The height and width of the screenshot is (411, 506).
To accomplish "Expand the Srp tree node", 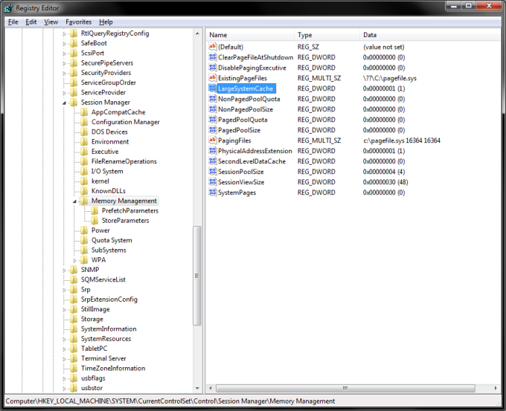I will click(64, 290).
